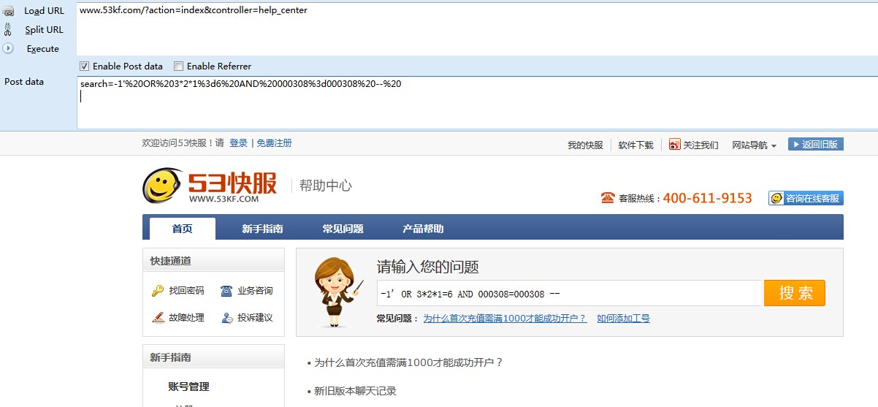The width and height of the screenshot is (878, 407).
Task: Toggle Enable Post data checkbox
Action: 84,66
